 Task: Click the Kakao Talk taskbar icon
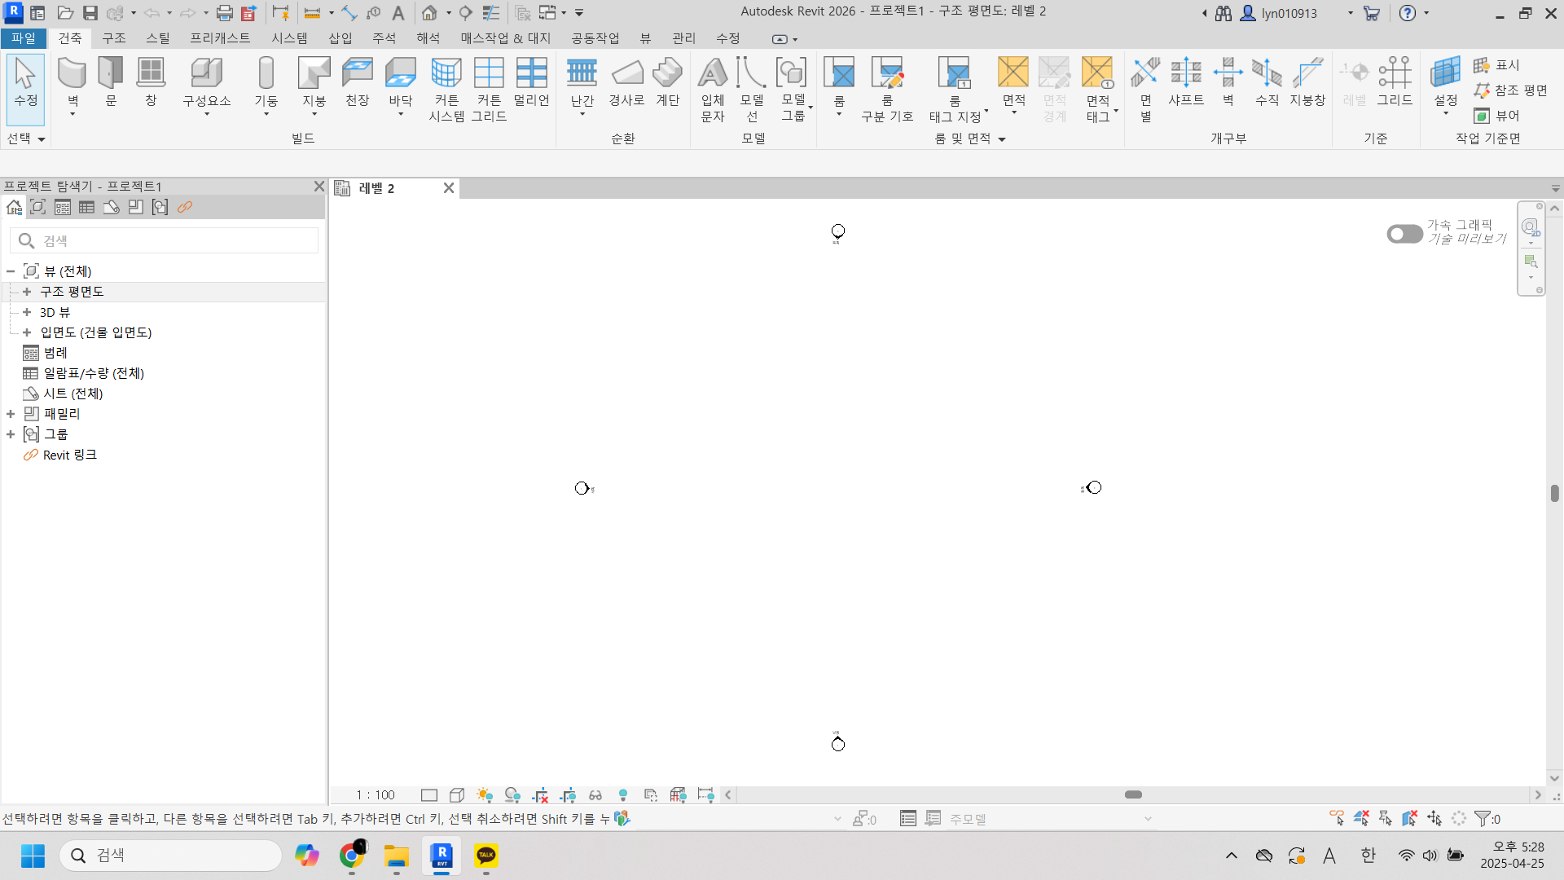point(486,855)
